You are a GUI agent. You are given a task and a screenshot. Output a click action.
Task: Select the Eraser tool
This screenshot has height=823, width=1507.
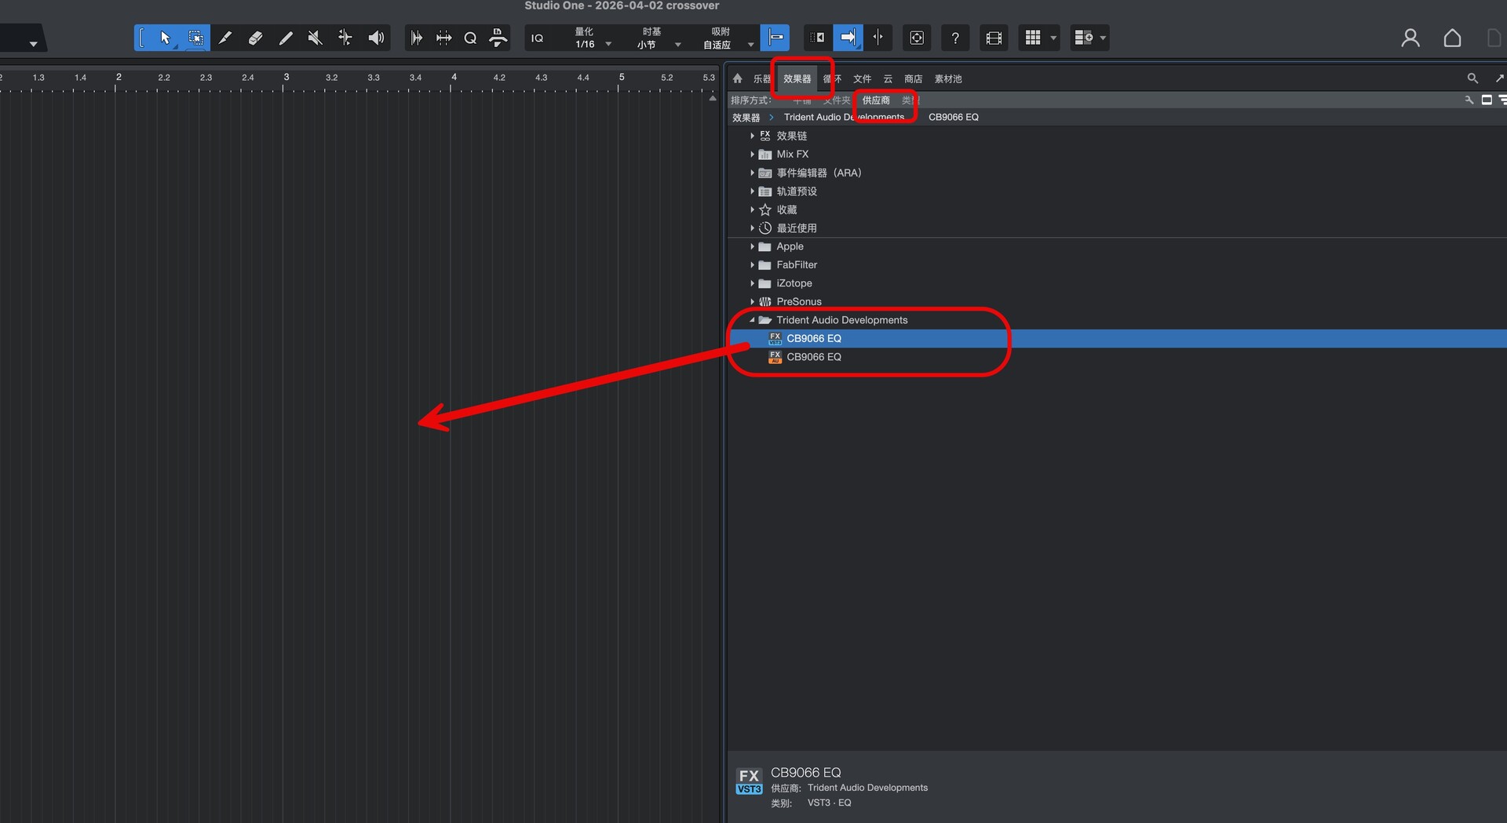coord(255,38)
